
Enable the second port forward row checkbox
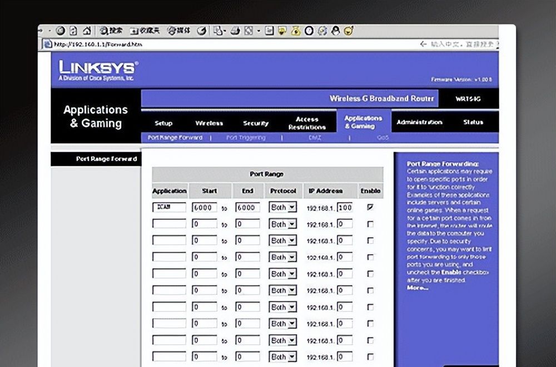370,224
